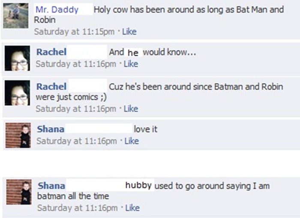300x218 pixels.
Task: Like Mr. Daddy's Holy cow comment
Action: click(x=129, y=32)
